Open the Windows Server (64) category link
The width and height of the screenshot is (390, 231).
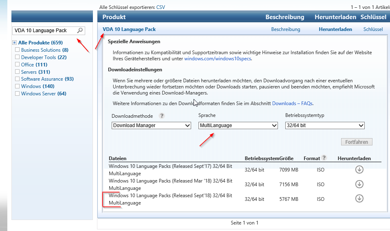(x=44, y=94)
